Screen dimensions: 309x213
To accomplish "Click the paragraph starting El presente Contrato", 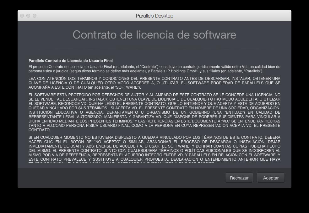I will tap(154, 69).
